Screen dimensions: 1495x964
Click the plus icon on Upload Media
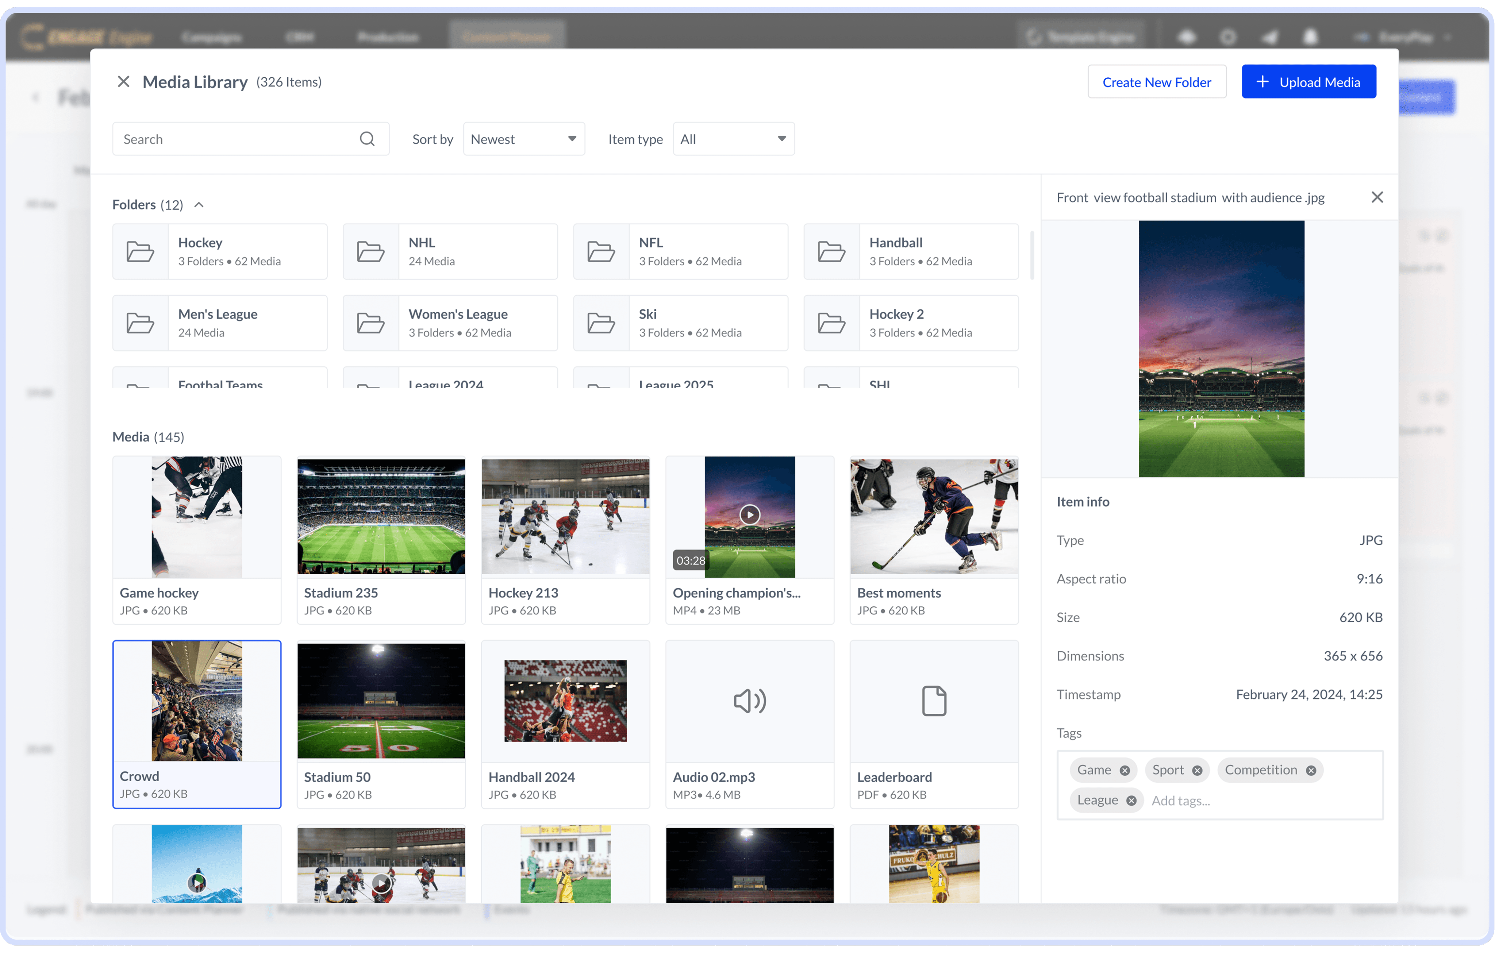1262,82
